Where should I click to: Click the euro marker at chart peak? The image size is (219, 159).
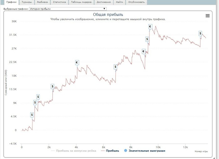click(150, 27)
